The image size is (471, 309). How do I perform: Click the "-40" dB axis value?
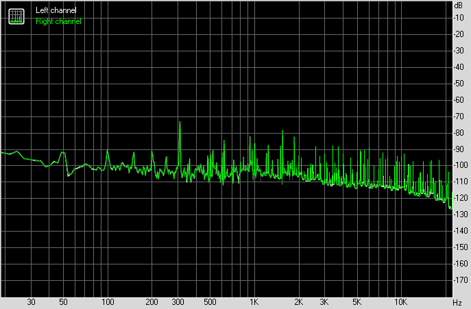click(459, 67)
